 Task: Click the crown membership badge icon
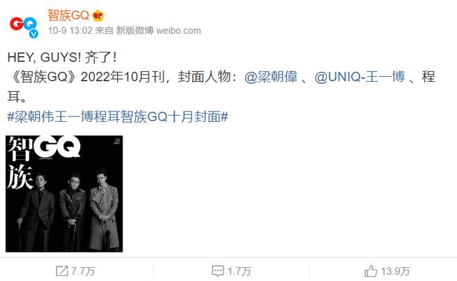98,16
